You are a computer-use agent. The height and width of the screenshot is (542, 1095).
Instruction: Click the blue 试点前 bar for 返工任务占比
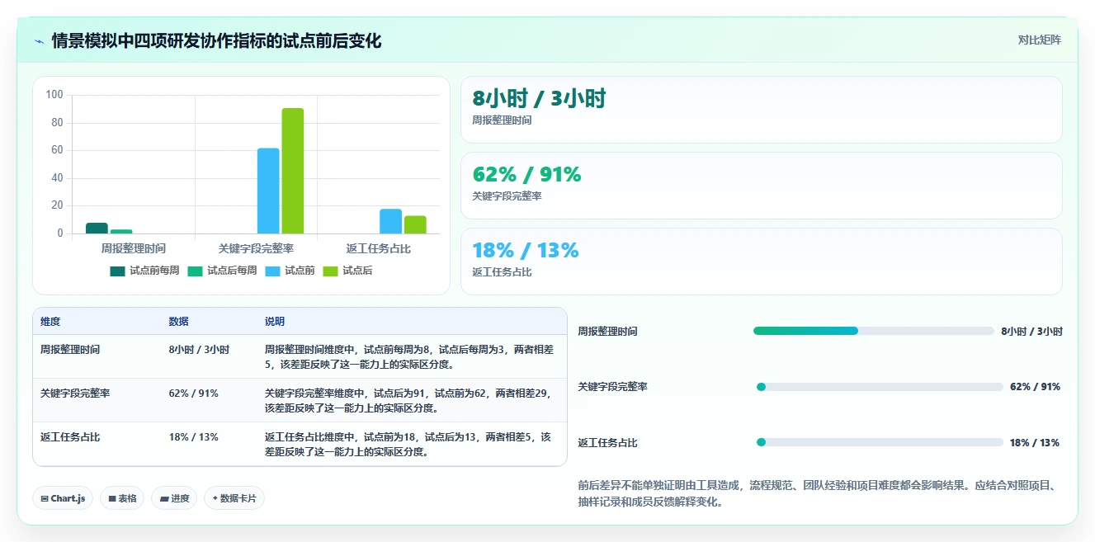point(391,221)
